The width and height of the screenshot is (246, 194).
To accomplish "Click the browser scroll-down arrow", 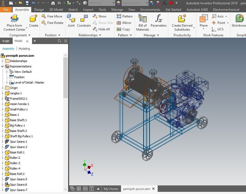I will (x=65, y=189).
